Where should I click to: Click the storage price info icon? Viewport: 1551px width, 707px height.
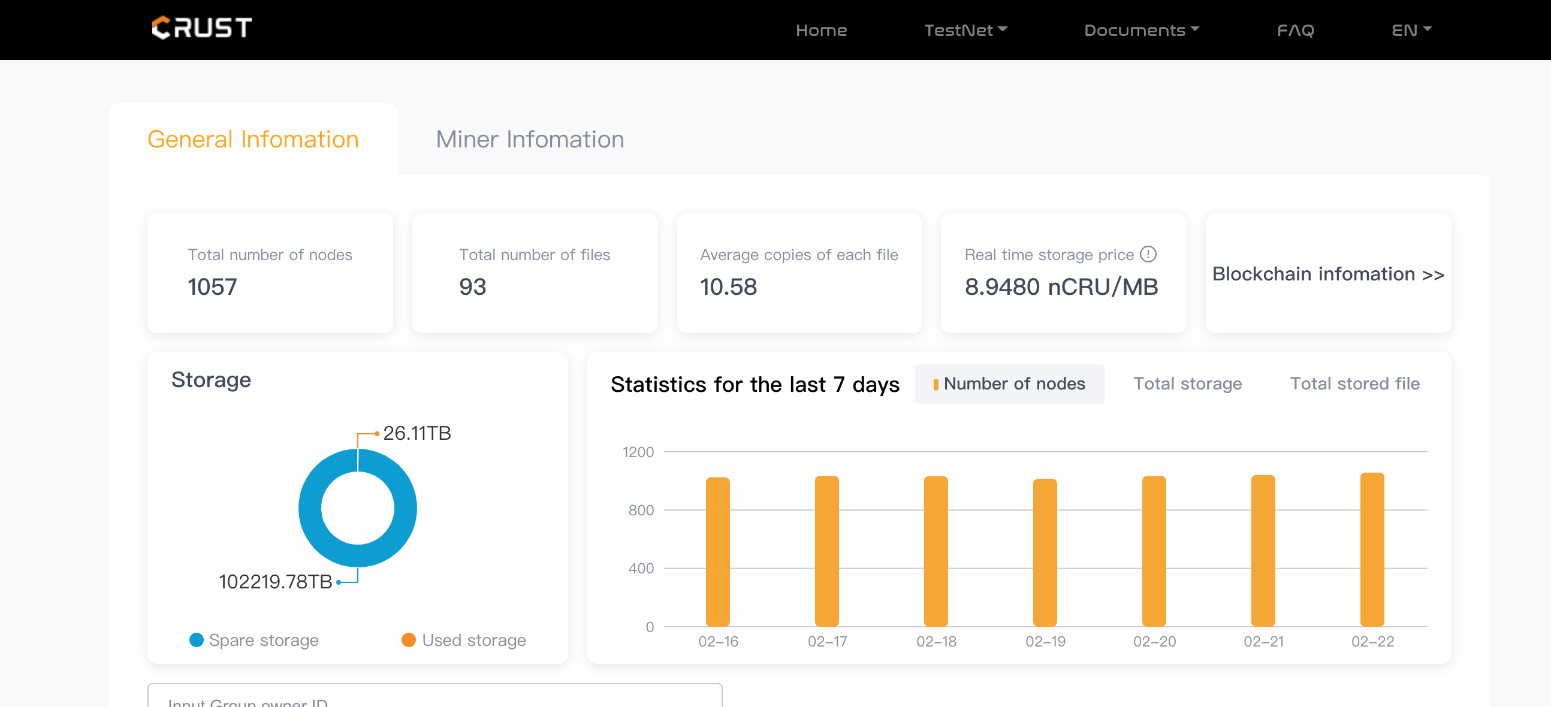1148,254
